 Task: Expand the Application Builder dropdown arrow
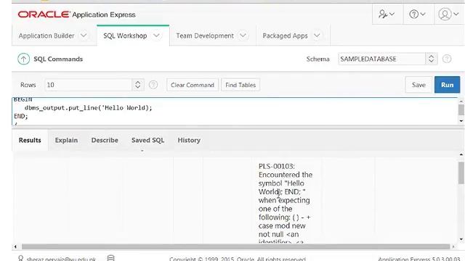click(84, 36)
